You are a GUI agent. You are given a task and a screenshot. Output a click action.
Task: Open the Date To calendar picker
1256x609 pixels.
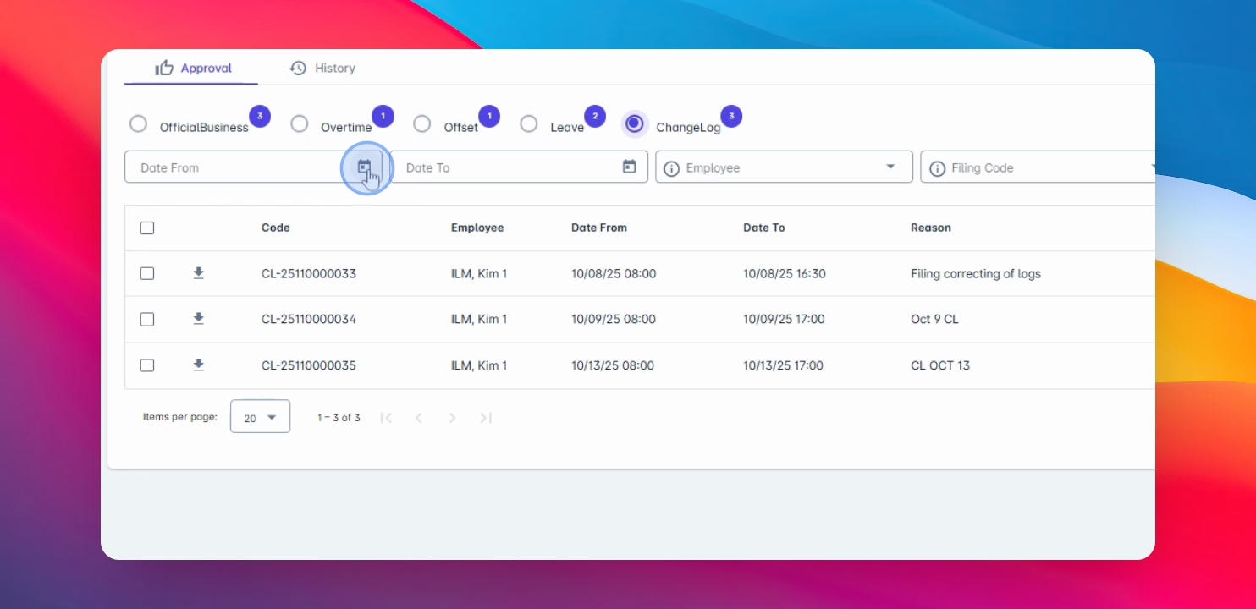(629, 167)
